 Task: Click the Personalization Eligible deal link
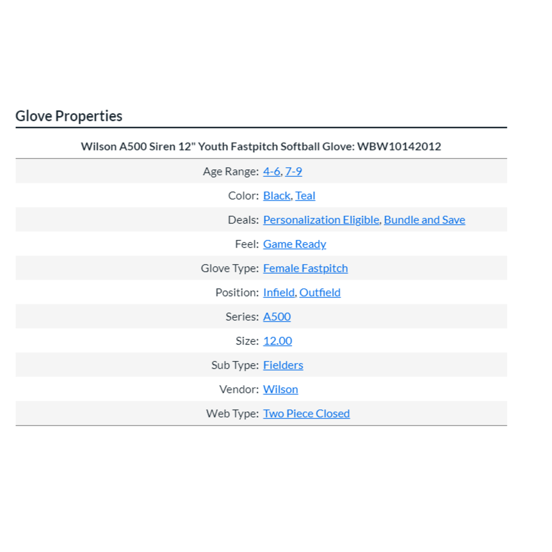click(321, 220)
